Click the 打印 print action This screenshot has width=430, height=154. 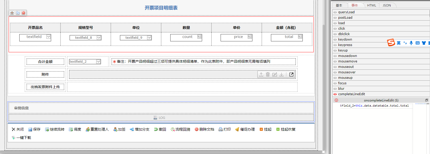tap(225, 129)
